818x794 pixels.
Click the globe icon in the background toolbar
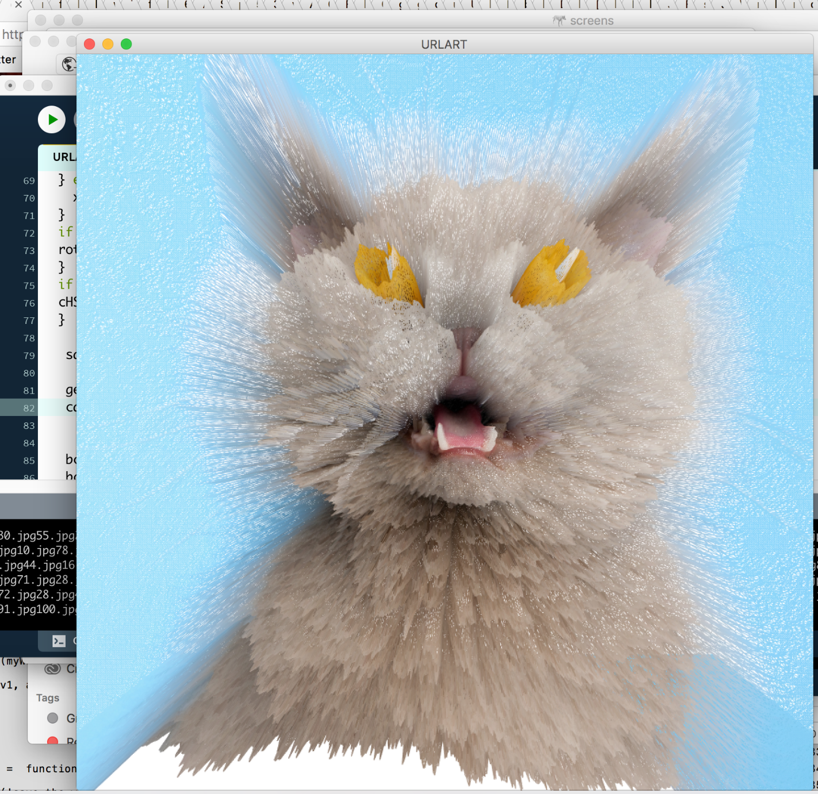point(69,64)
